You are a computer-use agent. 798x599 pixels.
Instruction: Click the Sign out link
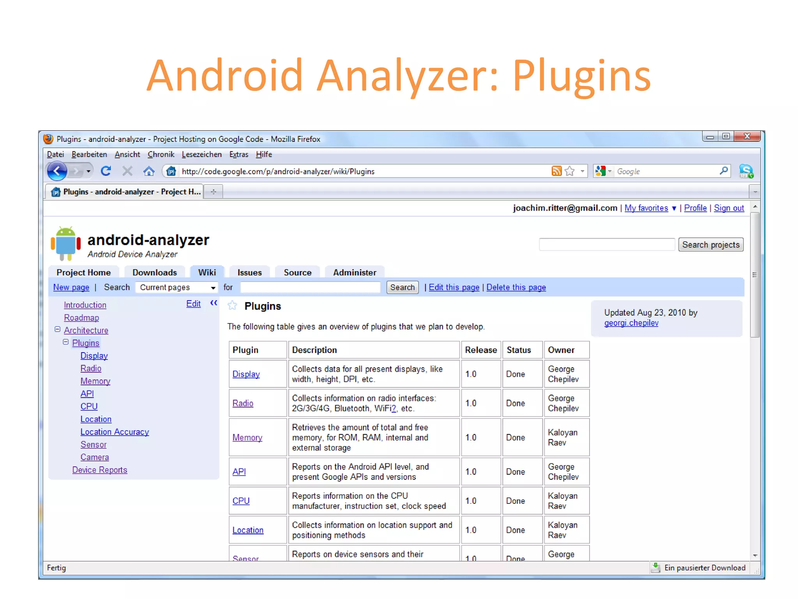[729, 208]
